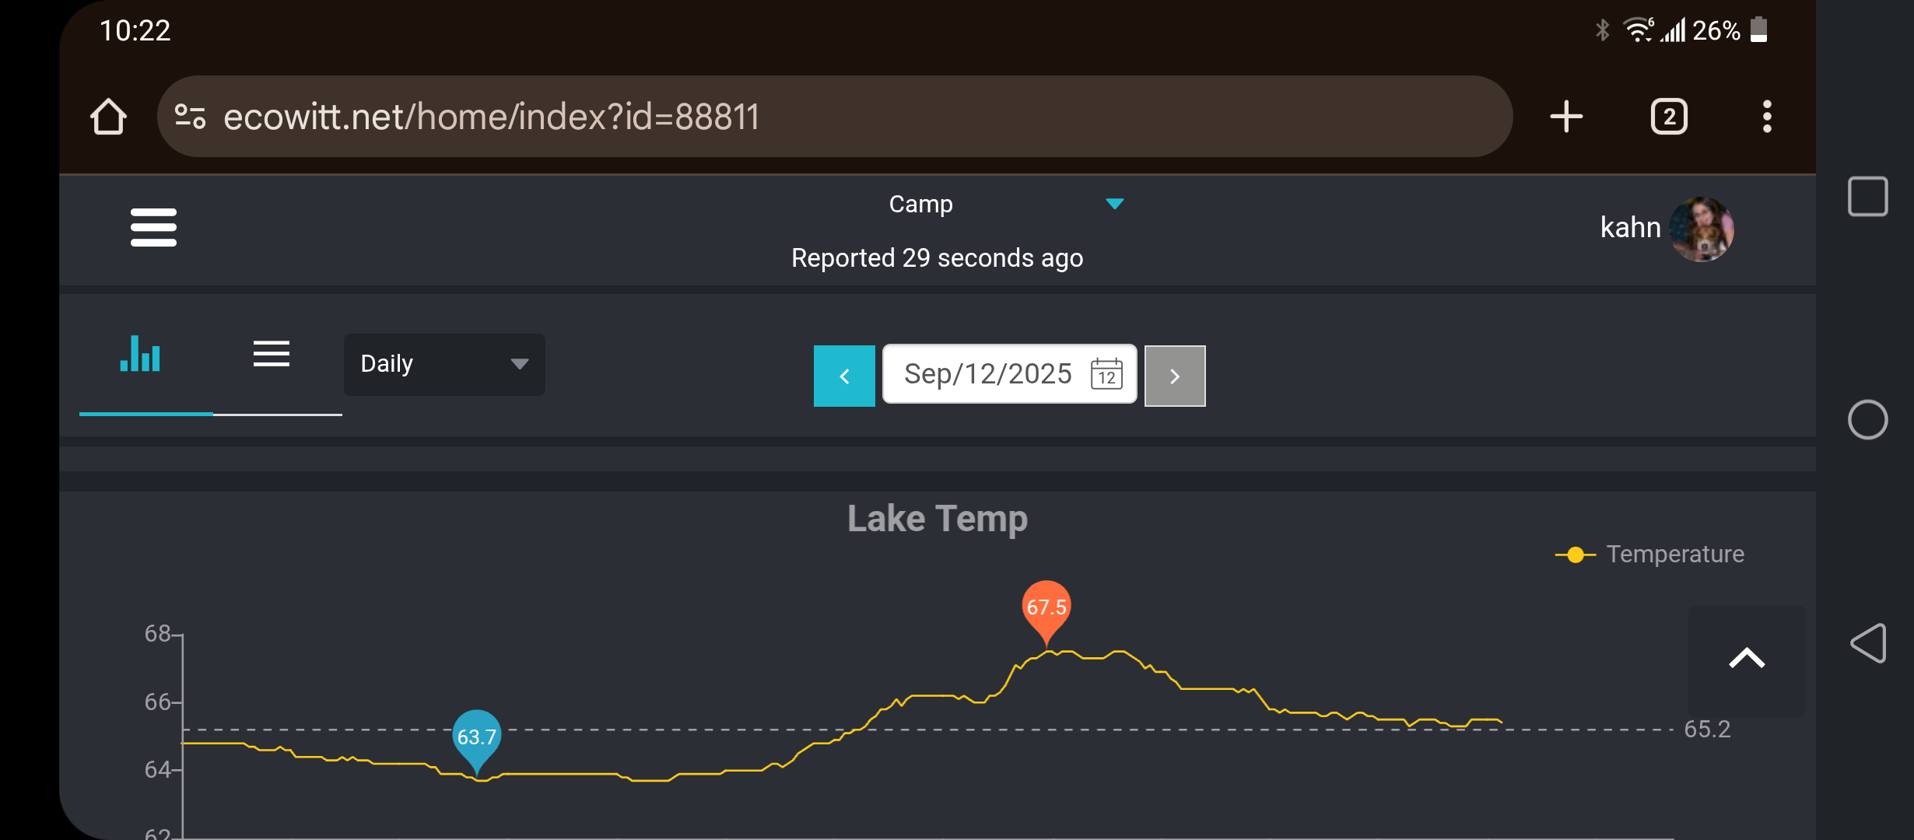This screenshot has height=840, width=1914.
Task: Go to the next day
Action: coord(1175,376)
